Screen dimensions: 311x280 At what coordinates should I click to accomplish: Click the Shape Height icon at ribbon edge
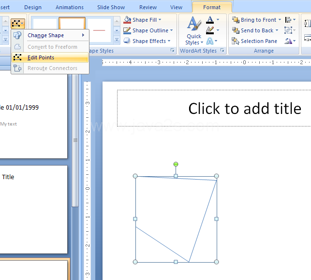click(308, 24)
